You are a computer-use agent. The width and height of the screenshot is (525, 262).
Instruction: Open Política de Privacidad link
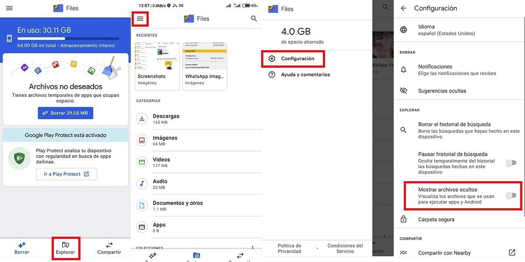point(290,248)
